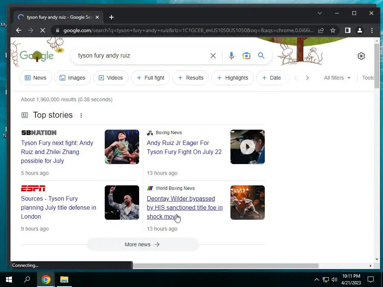The height and width of the screenshot is (287, 383).
Task: Clear the search box text
Action: pyautogui.click(x=213, y=56)
